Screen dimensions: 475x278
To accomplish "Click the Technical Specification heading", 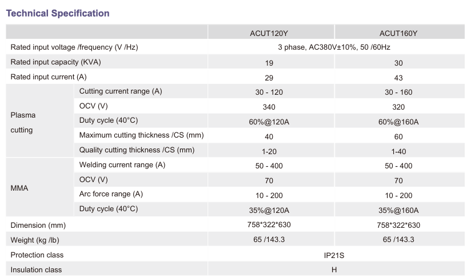I will coord(57,13).
